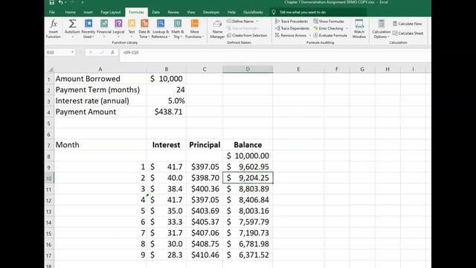Viewport: 476px width, 268px height.
Task: Open Date & Time functions library
Action: (144, 29)
